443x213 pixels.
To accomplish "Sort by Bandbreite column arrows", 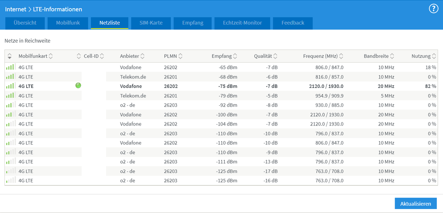I will 392,56.
